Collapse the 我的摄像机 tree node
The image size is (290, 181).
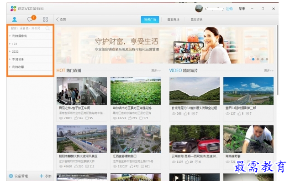coord(10,36)
